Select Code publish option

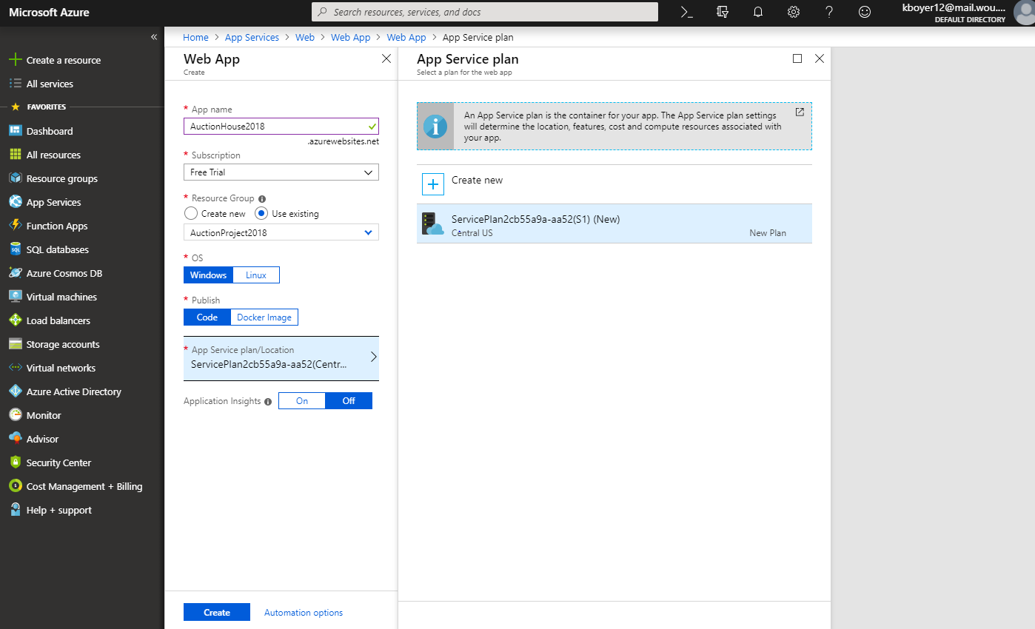pos(207,317)
